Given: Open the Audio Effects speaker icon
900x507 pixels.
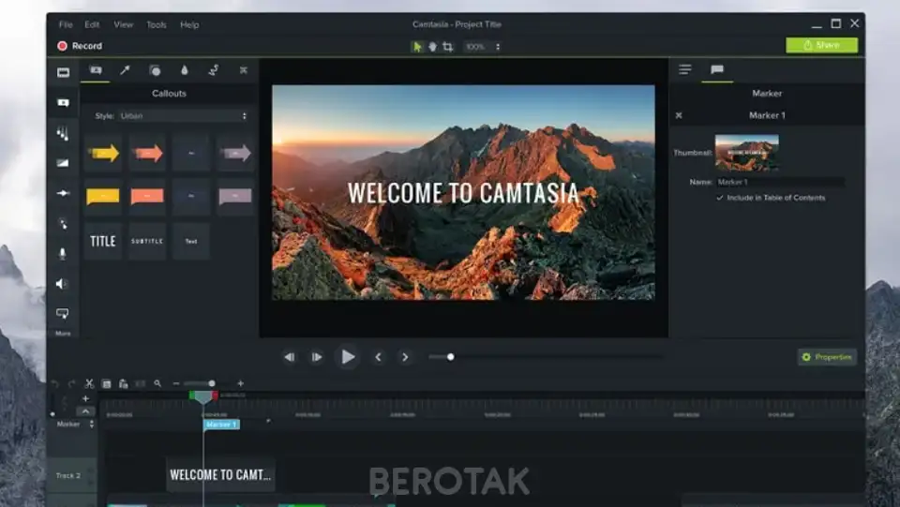Looking at the screenshot, I should pyautogui.click(x=62, y=284).
